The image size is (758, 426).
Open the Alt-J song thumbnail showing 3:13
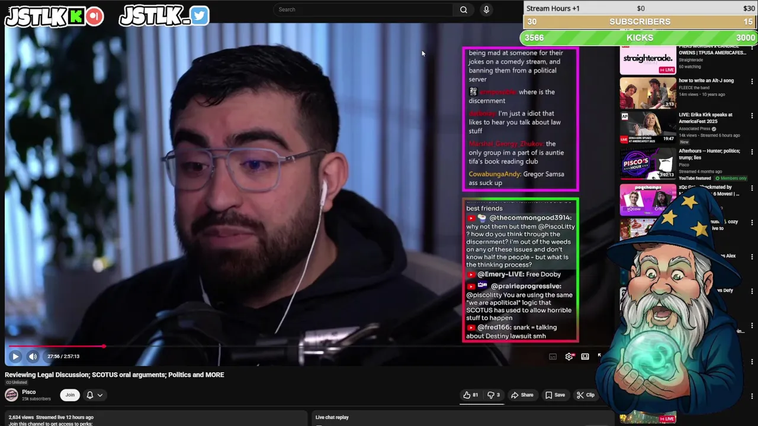[648, 93]
